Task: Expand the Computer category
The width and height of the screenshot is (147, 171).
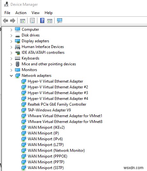Action: pos(11,30)
